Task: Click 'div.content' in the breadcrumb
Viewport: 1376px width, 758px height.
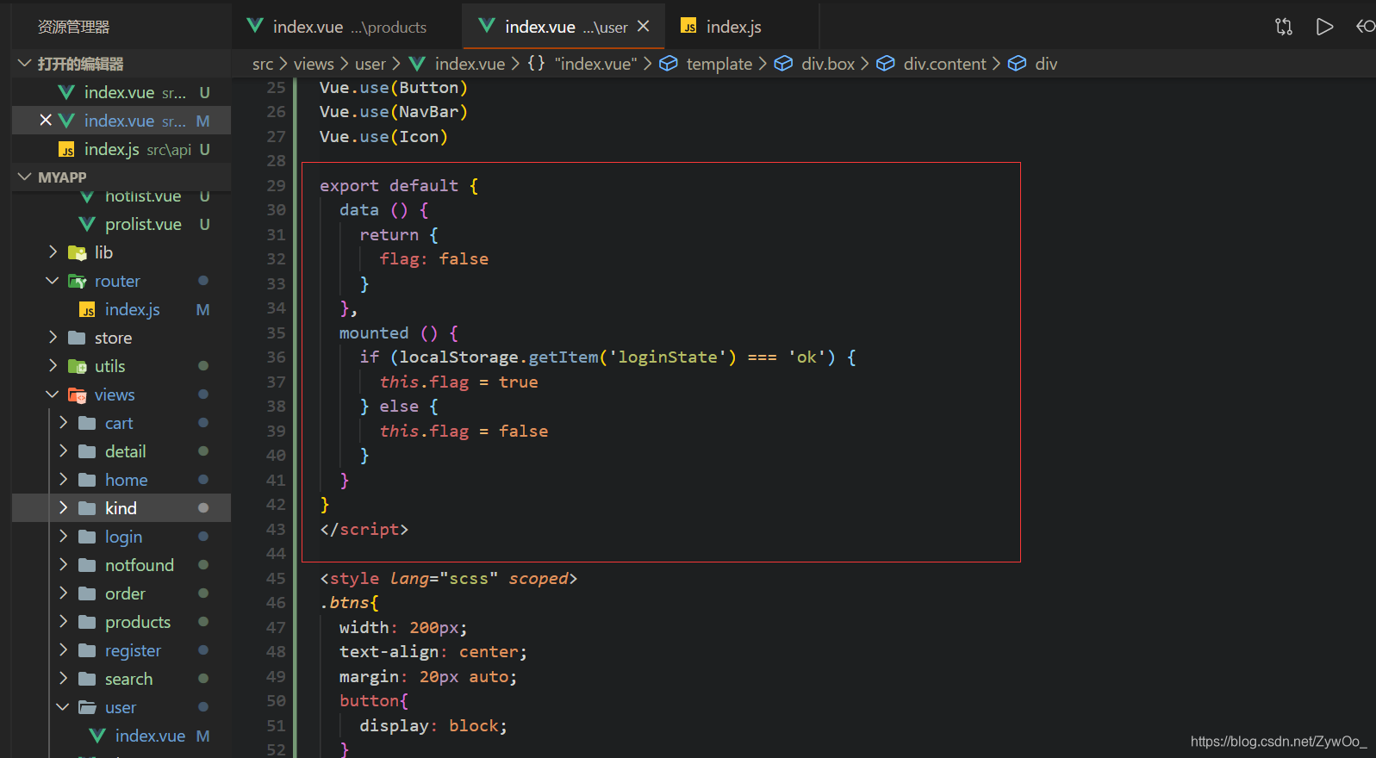Action: (x=944, y=64)
